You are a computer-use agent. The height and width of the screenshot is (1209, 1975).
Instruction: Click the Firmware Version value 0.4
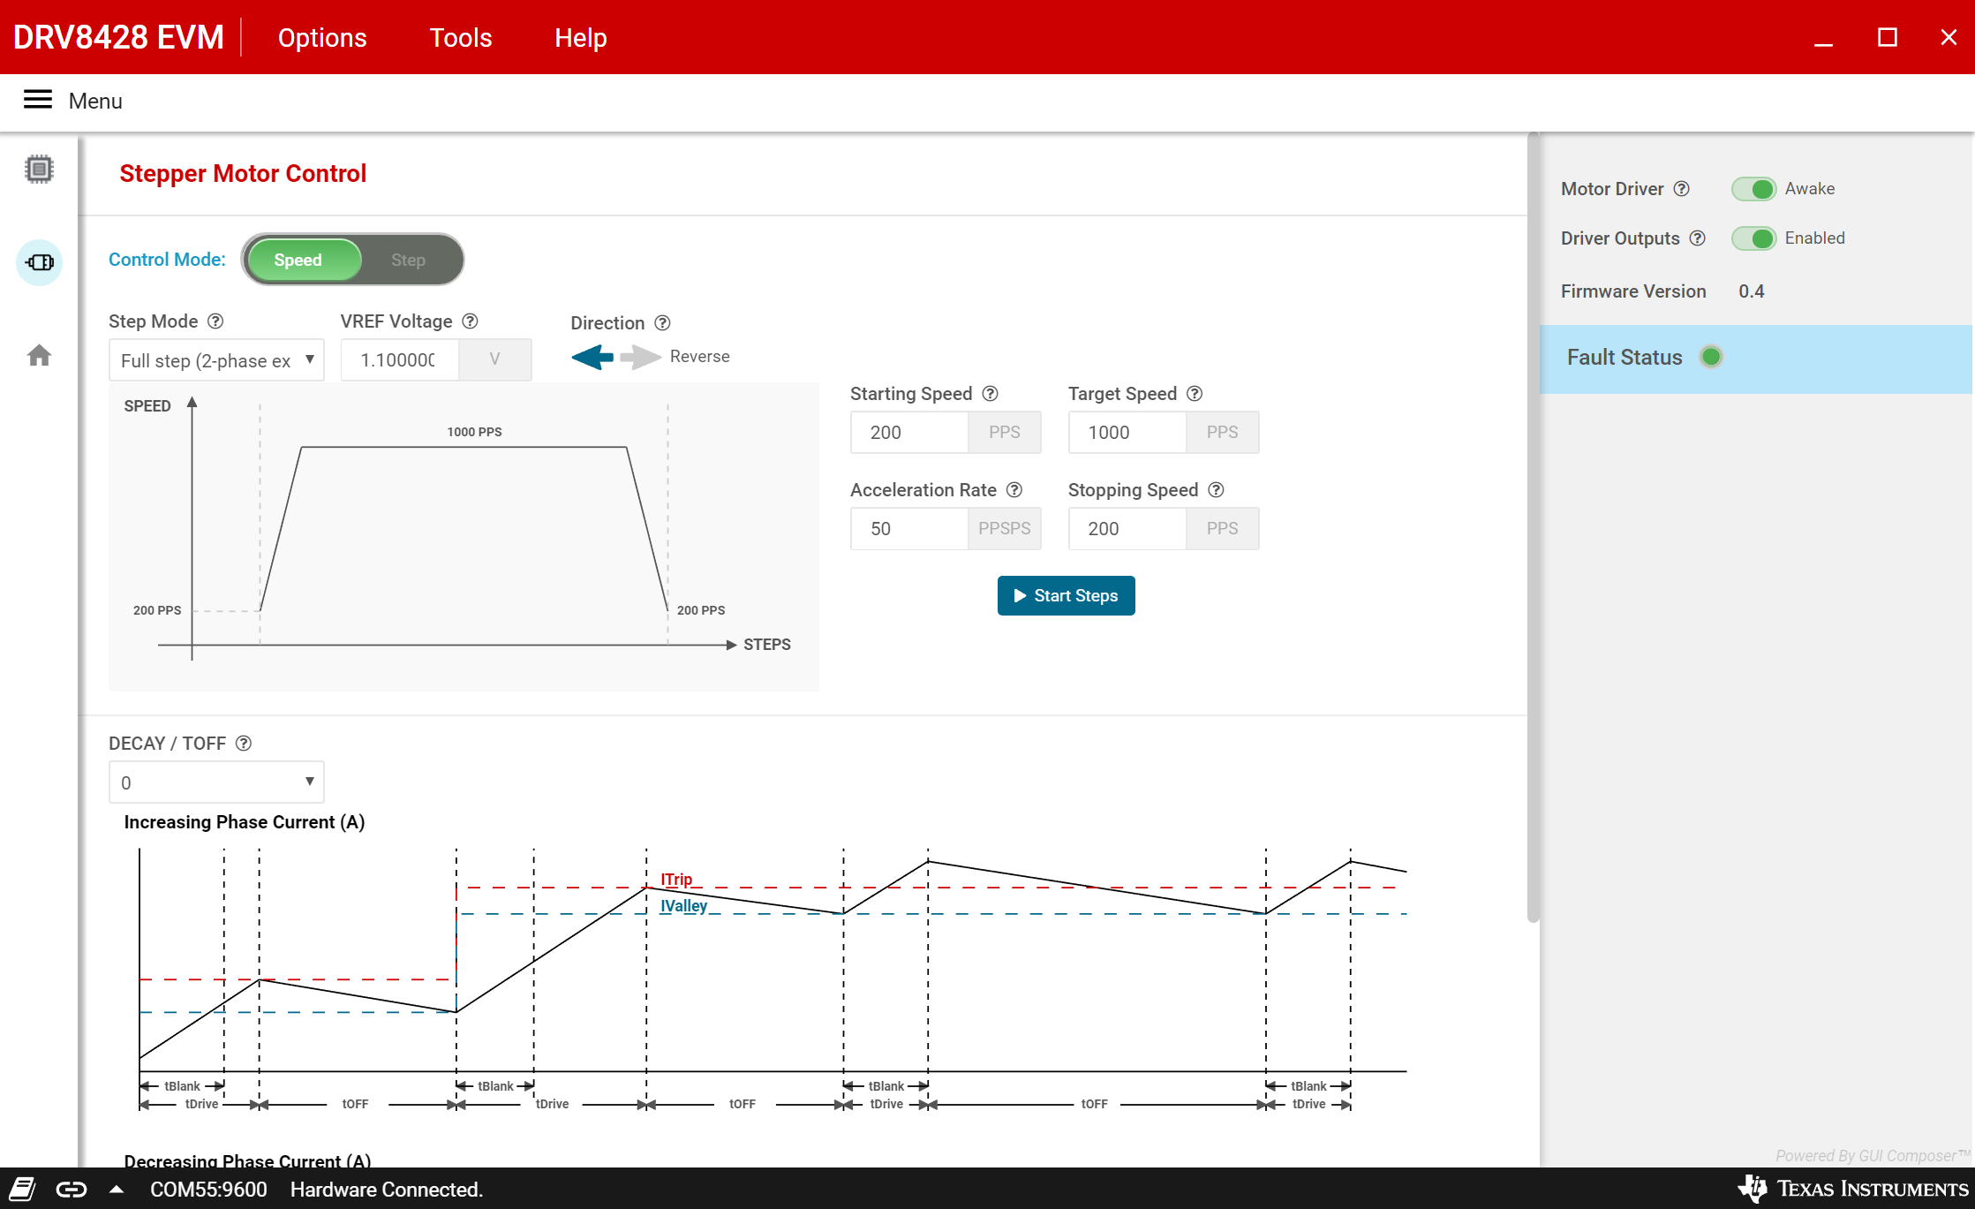pyautogui.click(x=1752, y=291)
